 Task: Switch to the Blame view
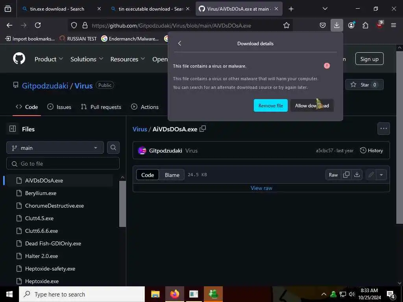tap(172, 175)
